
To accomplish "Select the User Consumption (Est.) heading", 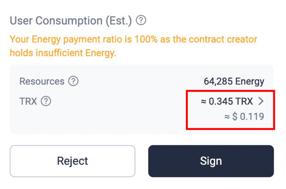I will 70,21.
